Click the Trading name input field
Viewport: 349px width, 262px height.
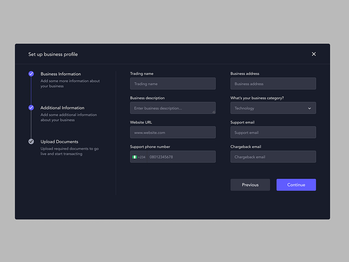point(173,83)
